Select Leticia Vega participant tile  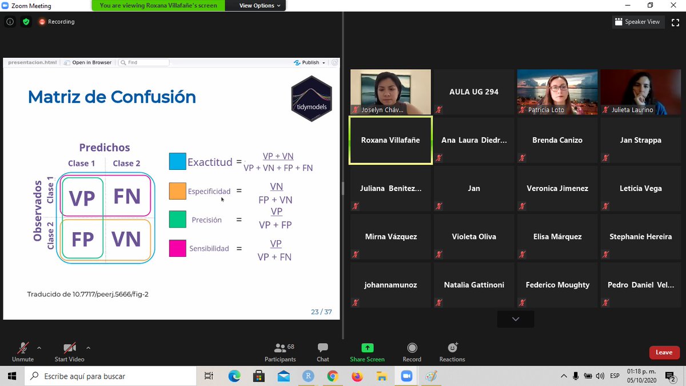[x=641, y=188]
